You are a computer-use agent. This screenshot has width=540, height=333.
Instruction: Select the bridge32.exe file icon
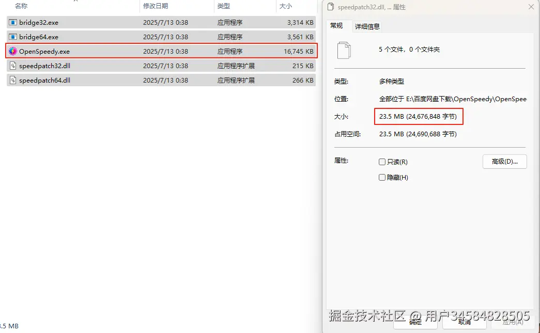[x=13, y=22]
